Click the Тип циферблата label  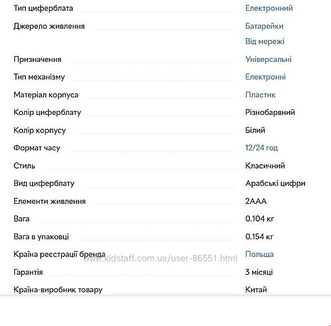tap(43, 8)
